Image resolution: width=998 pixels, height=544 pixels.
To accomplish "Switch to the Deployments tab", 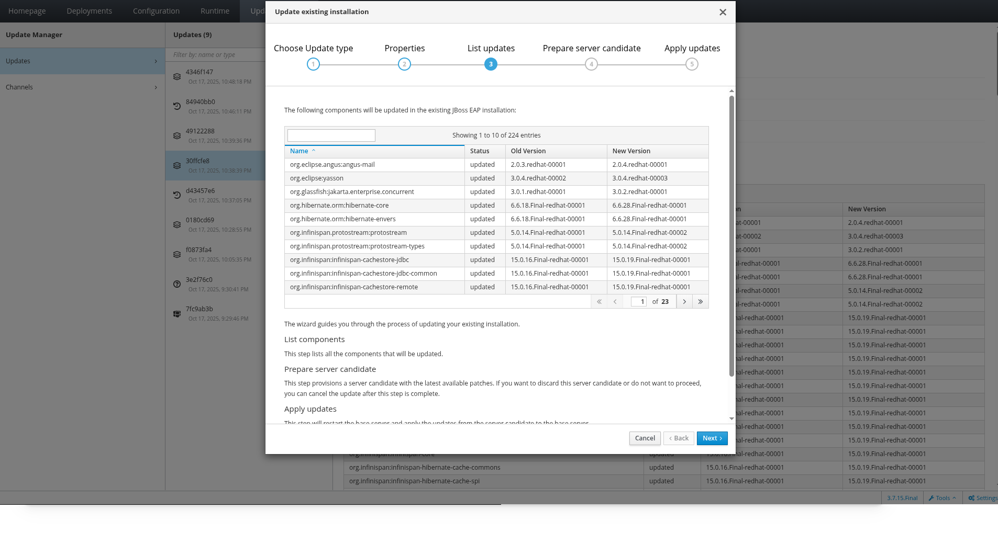I will (x=90, y=11).
